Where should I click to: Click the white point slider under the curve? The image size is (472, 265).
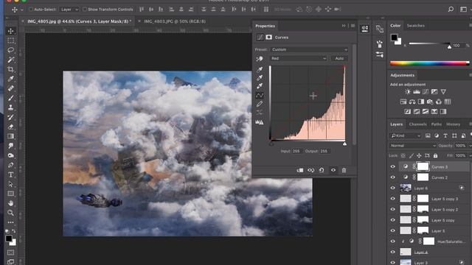coord(344,144)
